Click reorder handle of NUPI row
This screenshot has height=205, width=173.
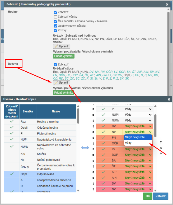93,115
